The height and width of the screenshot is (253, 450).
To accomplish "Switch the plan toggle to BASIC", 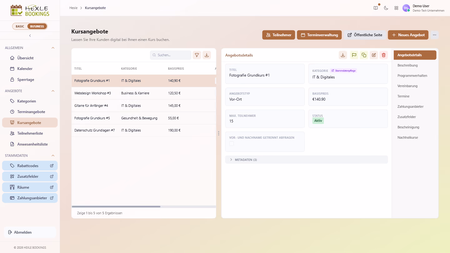I will (20, 26).
